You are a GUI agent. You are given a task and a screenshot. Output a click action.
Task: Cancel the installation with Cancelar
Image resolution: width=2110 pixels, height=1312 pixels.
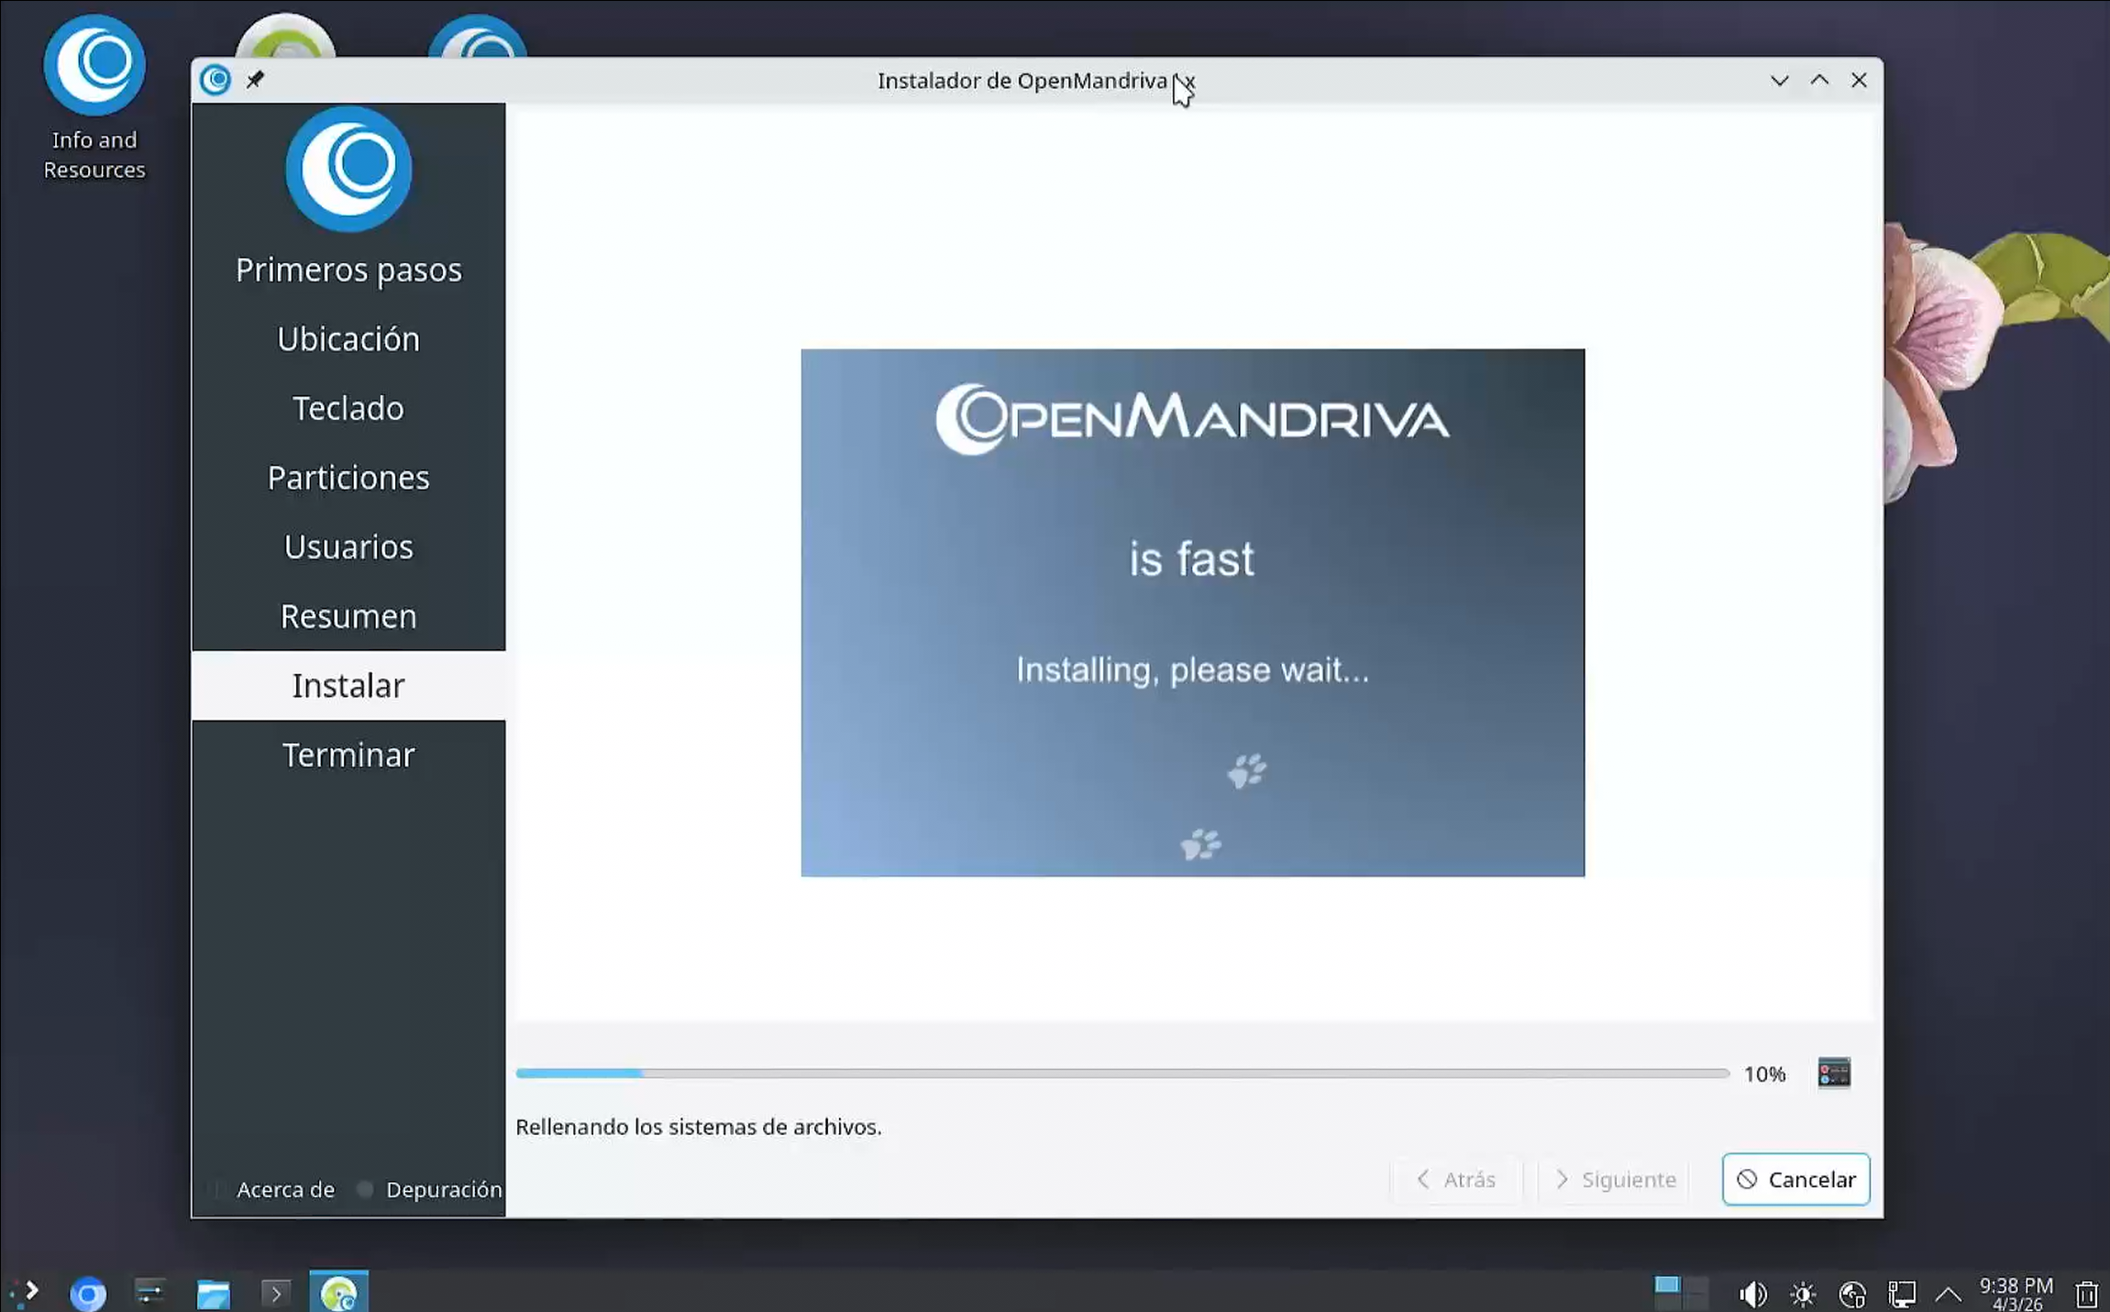click(1795, 1179)
